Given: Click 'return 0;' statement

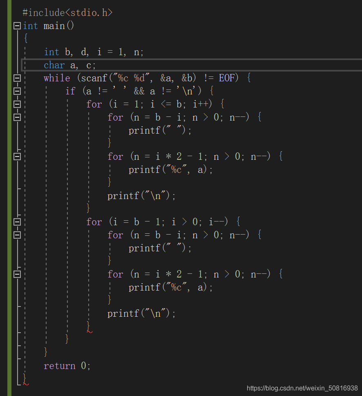Looking at the screenshot, I should [x=67, y=366].
